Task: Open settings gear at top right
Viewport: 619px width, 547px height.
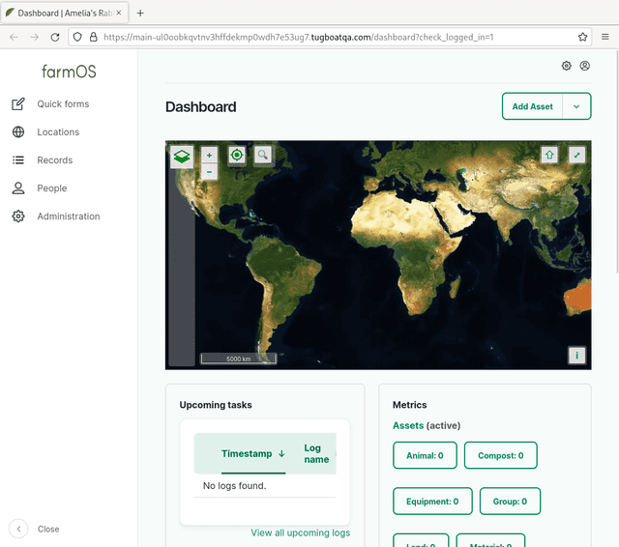Action: (x=566, y=66)
